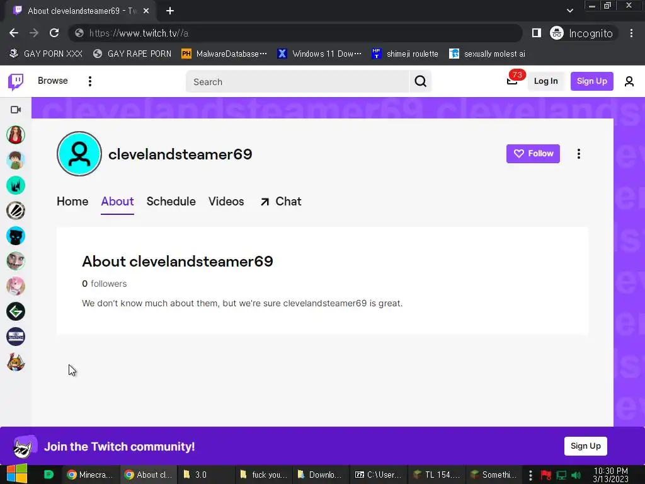This screenshot has width=645, height=484.
Task: Open sidebar channel with dark blue WATCH avatar
Action: point(16,337)
